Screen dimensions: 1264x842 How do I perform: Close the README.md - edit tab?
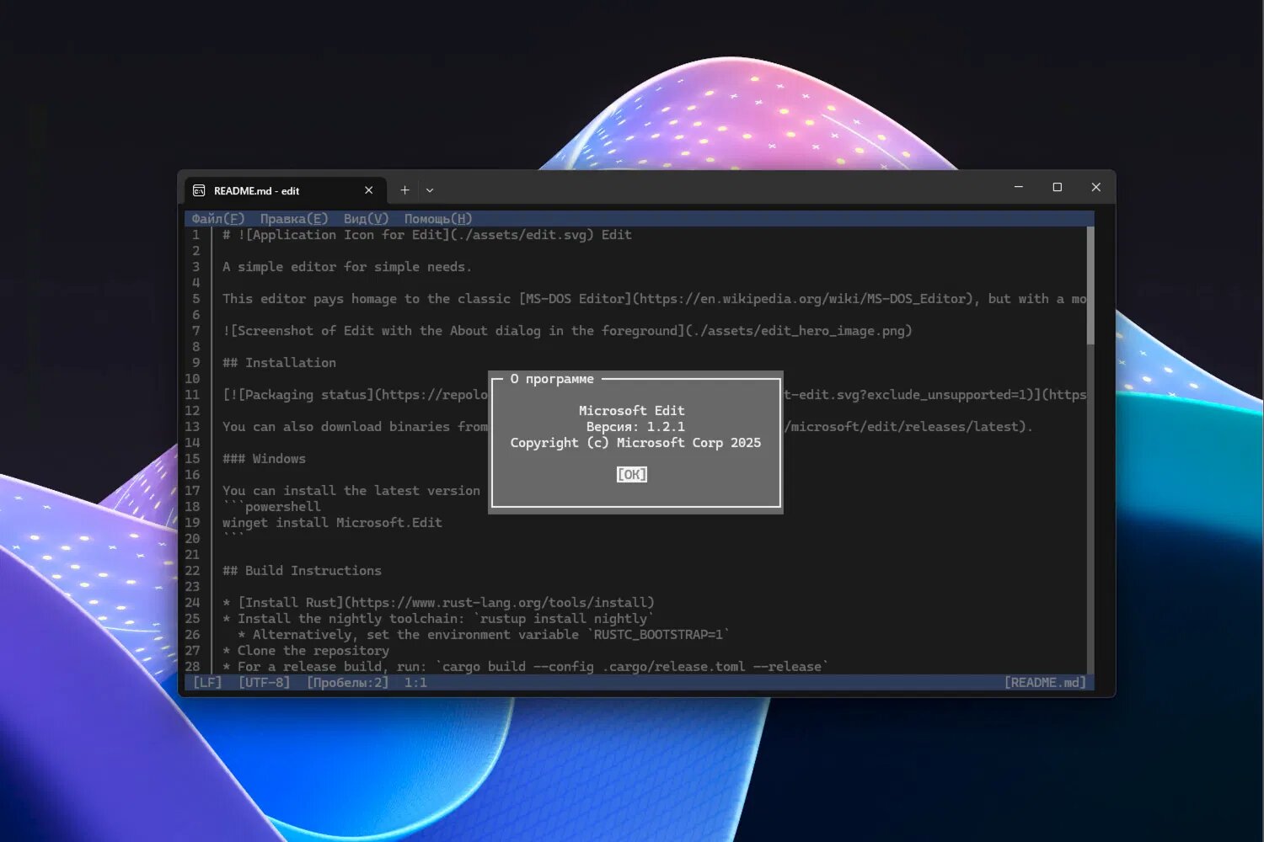368,190
